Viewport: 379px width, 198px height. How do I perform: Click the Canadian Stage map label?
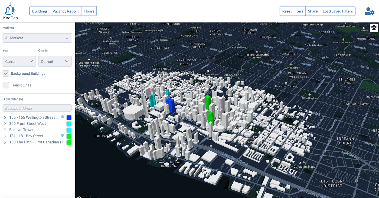click(305, 167)
